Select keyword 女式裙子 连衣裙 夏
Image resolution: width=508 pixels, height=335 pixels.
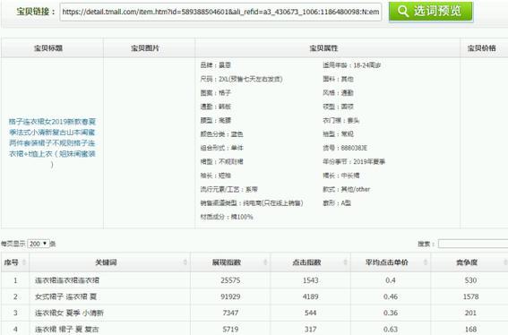(65, 296)
